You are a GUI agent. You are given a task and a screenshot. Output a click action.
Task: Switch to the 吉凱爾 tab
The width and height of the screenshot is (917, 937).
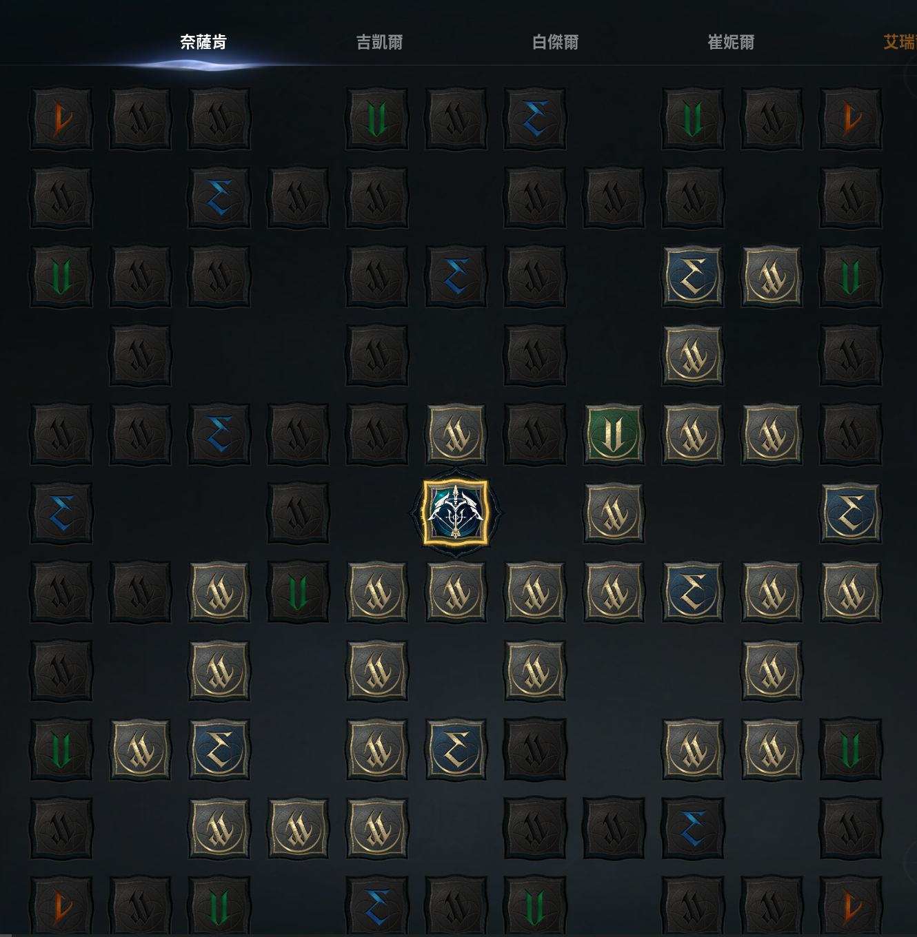[x=379, y=42]
